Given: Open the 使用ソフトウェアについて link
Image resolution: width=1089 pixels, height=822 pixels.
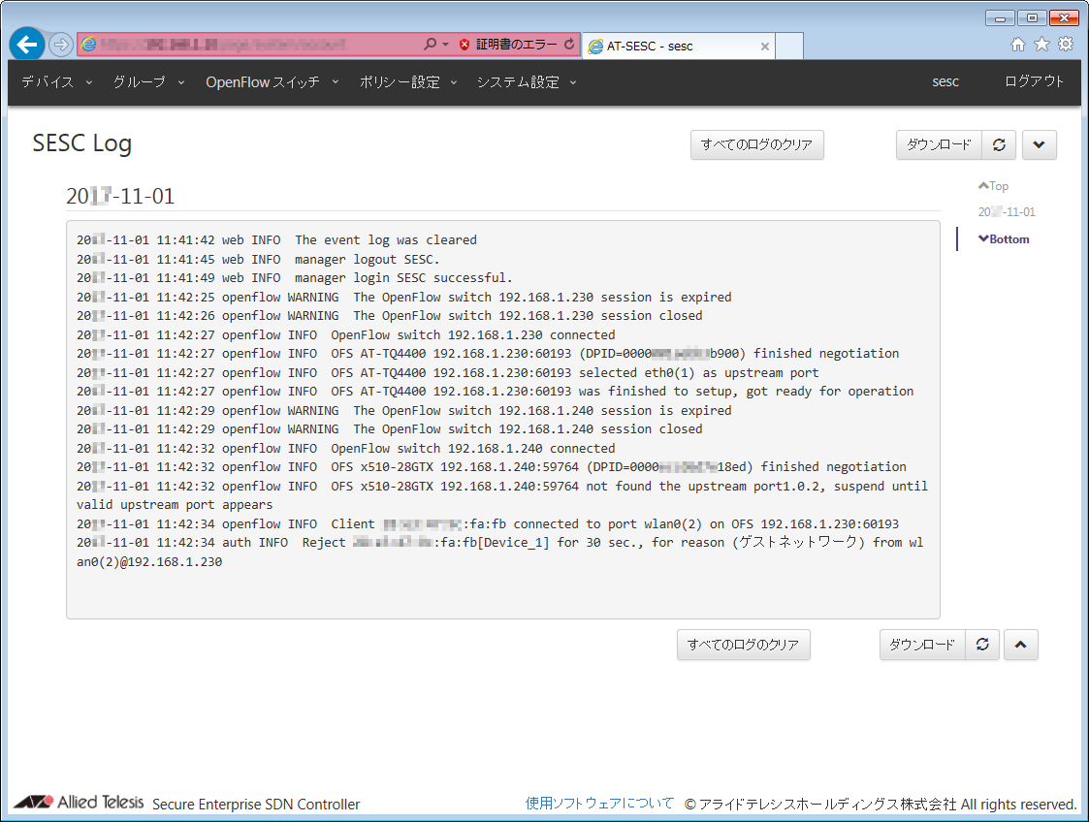Looking at the screenshot, I should point(599,804).
